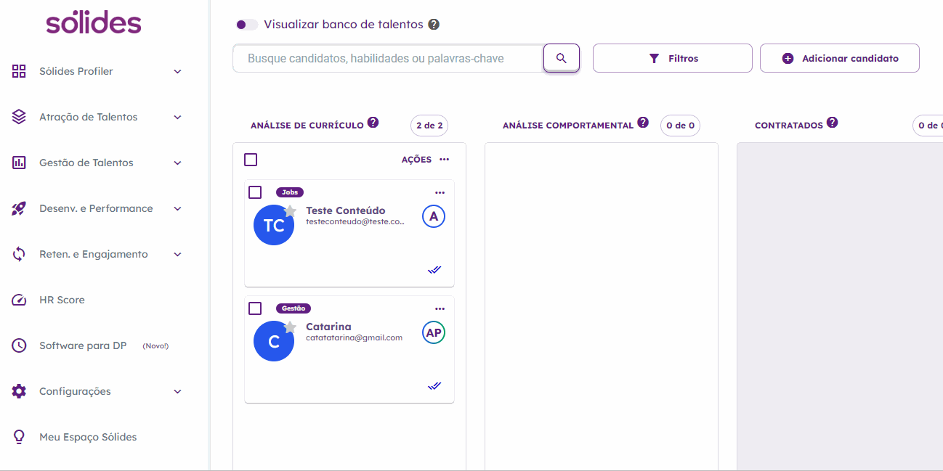Click the 2 de 2 counter pill
Image resolution: width=943 pixels, height=471 pixels.
click(x=429, y=126)
